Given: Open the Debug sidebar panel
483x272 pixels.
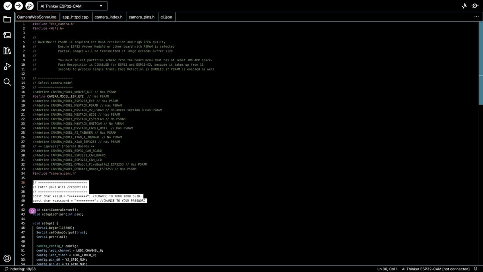Looking at the screenshot, I should coord(7,66).
